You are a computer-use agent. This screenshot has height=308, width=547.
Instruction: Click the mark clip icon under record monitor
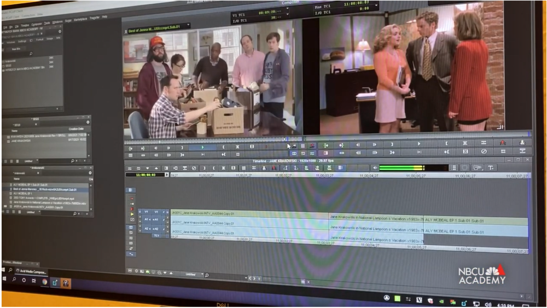coord(465,143)
